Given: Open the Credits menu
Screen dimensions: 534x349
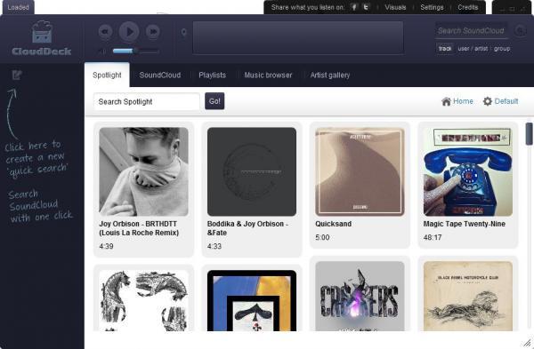Looking at the screenshot, I should [467, 7].
